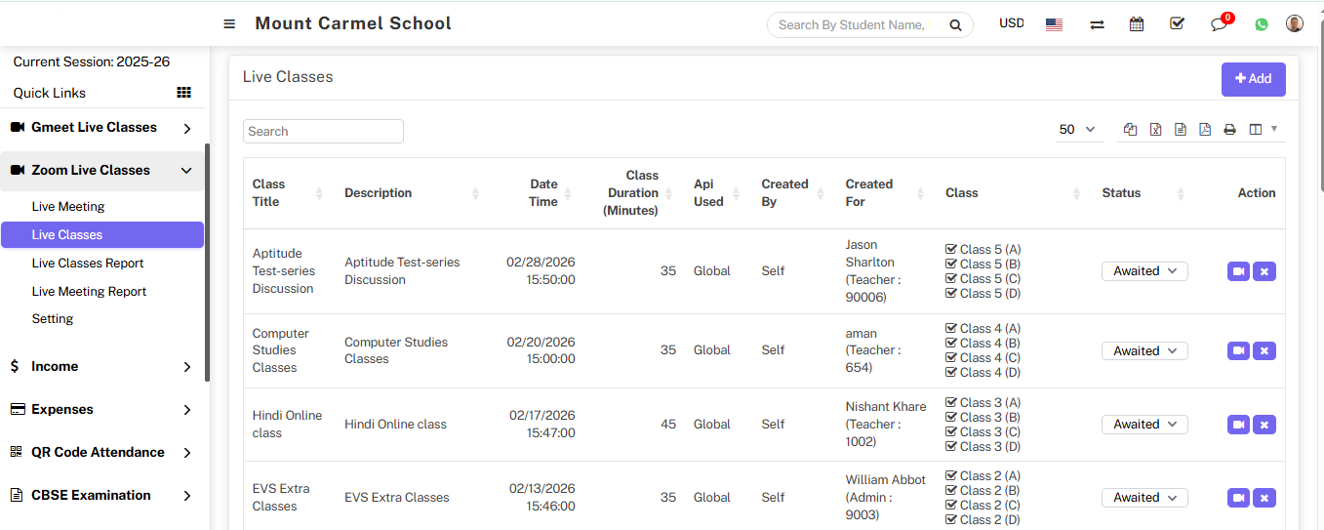This screenshot has width=1324, height=530.
Task: Export table as PDF
Action: point(1205,130)
